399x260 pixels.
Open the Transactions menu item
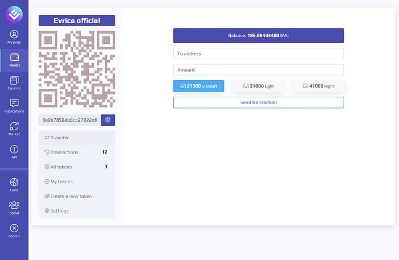[77, 152]
